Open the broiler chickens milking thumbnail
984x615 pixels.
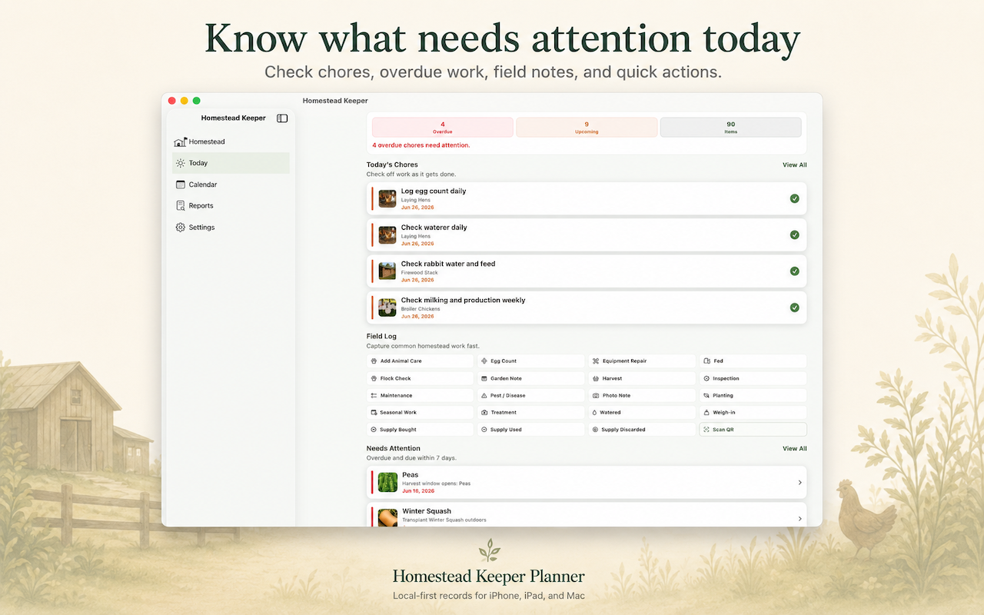click(x=387, y=307)
